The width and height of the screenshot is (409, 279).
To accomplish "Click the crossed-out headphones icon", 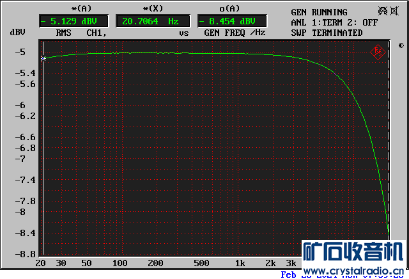I will pos(383,11).
